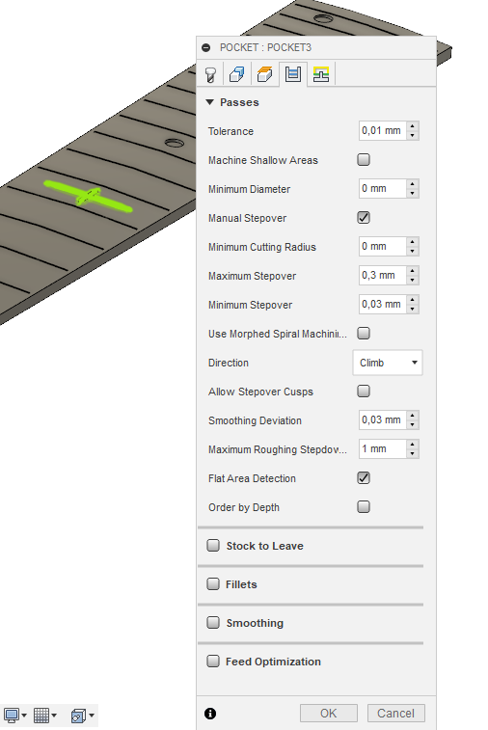Confirm with the OK button
The height and width of the screenshot is (730, 488).
tap(329, 714)
